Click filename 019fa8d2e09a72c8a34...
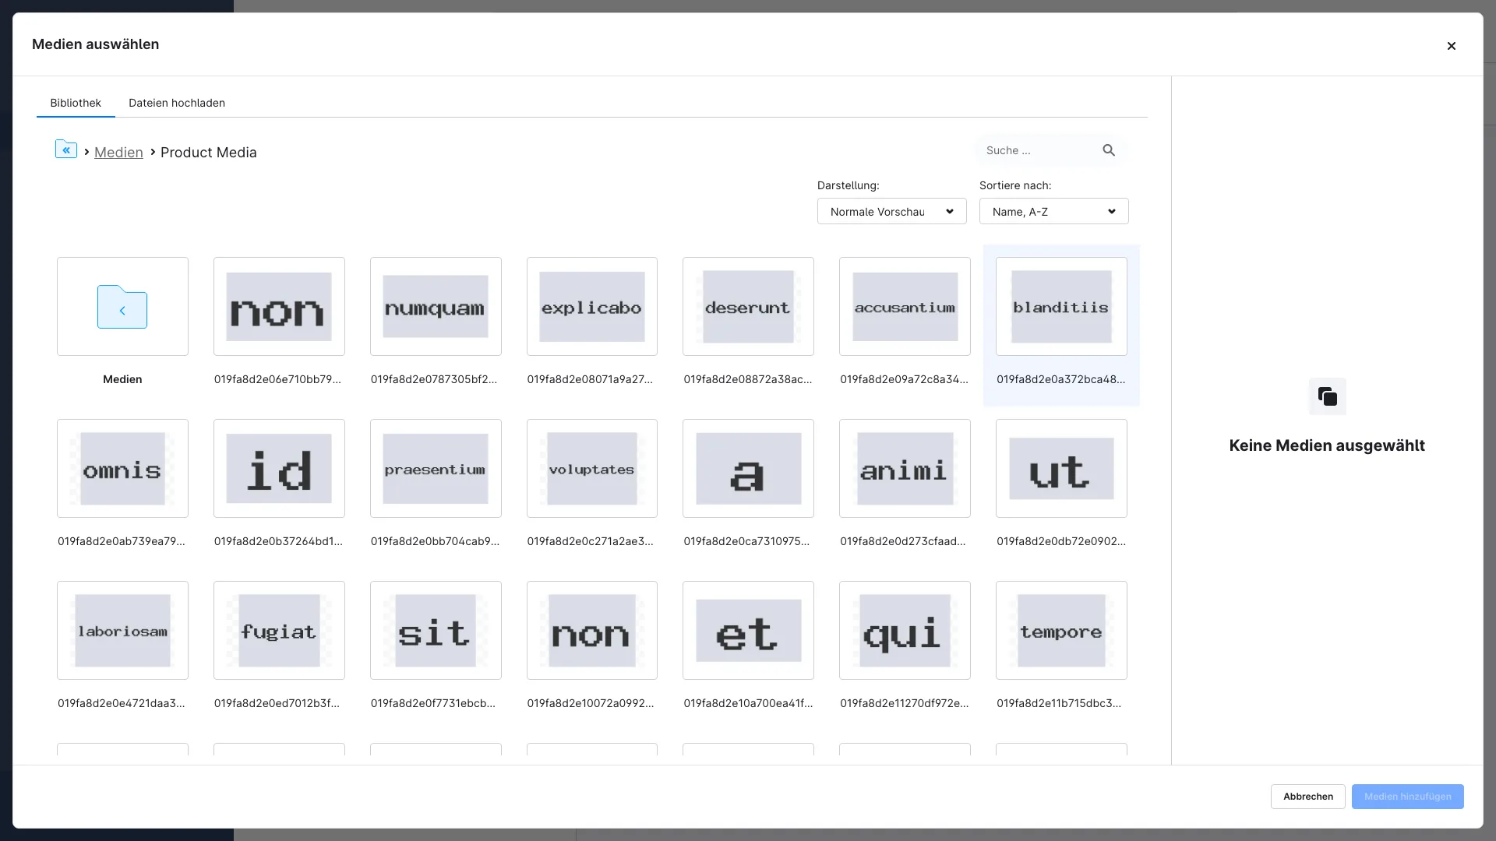The width and height of the screenshot is (1496, 841). (904, 379)
